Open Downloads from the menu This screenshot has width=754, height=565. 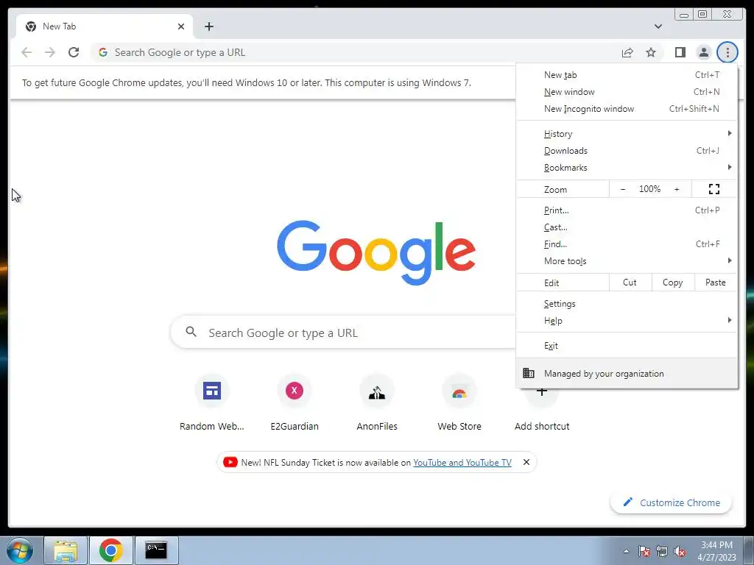(x=627, y=151)
